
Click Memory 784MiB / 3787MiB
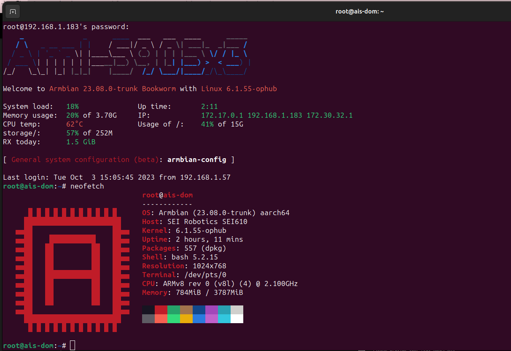tap(193, 292)
